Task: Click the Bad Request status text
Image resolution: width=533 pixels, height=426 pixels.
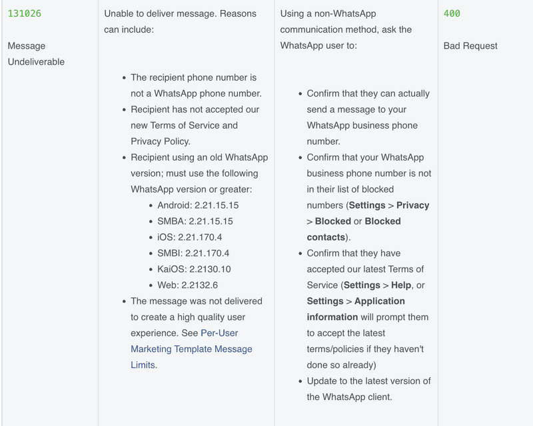Action: point(470,46)
